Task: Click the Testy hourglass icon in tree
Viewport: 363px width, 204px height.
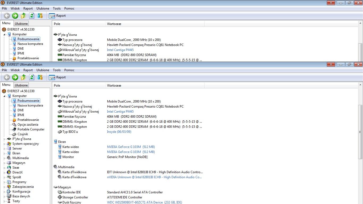Action: pyautogui.click(x=9, y=201)
